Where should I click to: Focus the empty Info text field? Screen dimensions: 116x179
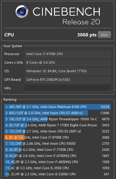tap(68, 88)
